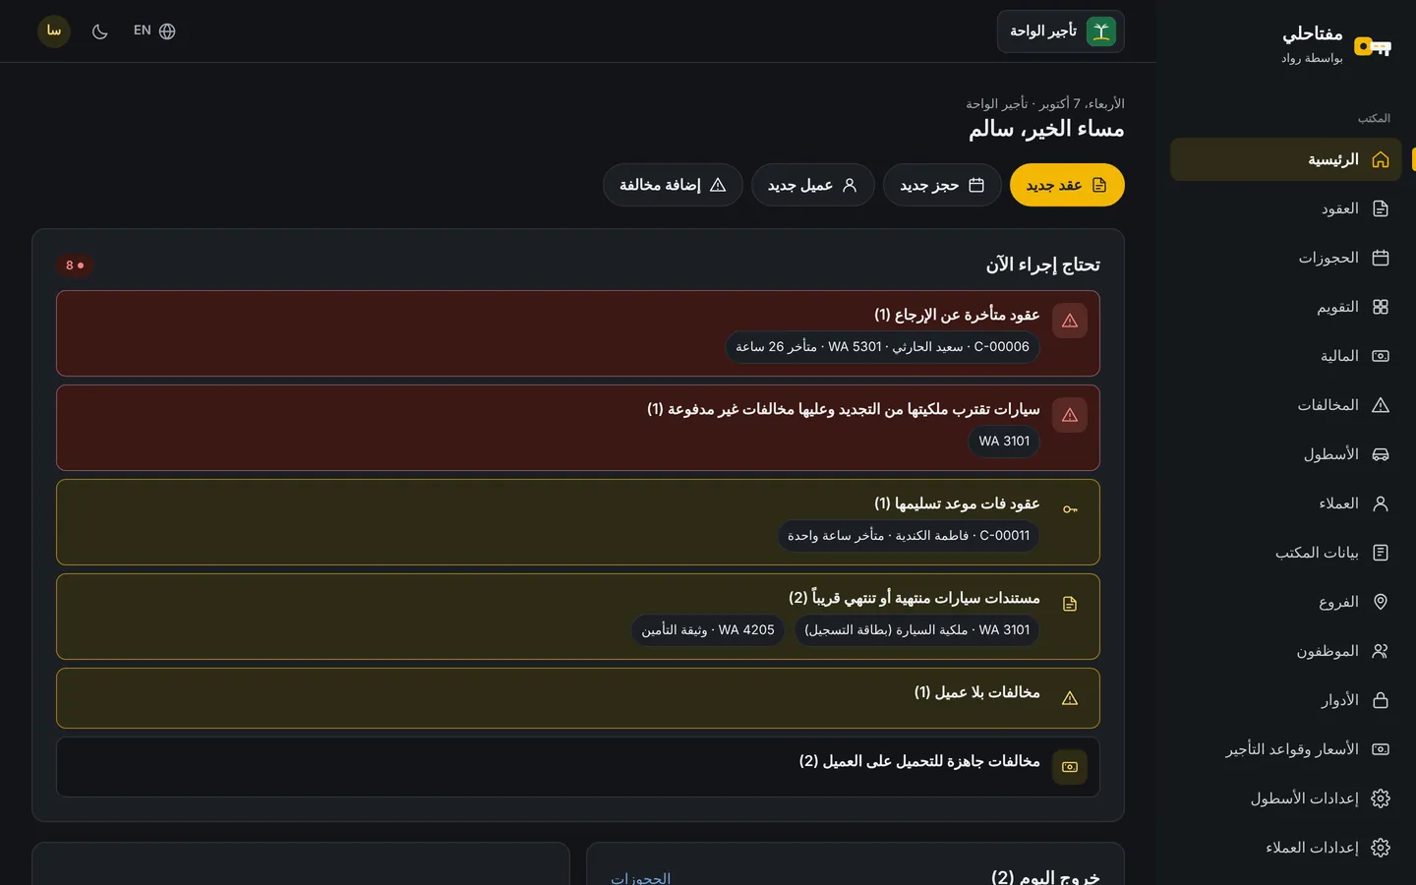This screenshot has height=885, width=1416.
Task: Click chip WA 4205 وثيقة التأمين
Action: pos(708,630)
